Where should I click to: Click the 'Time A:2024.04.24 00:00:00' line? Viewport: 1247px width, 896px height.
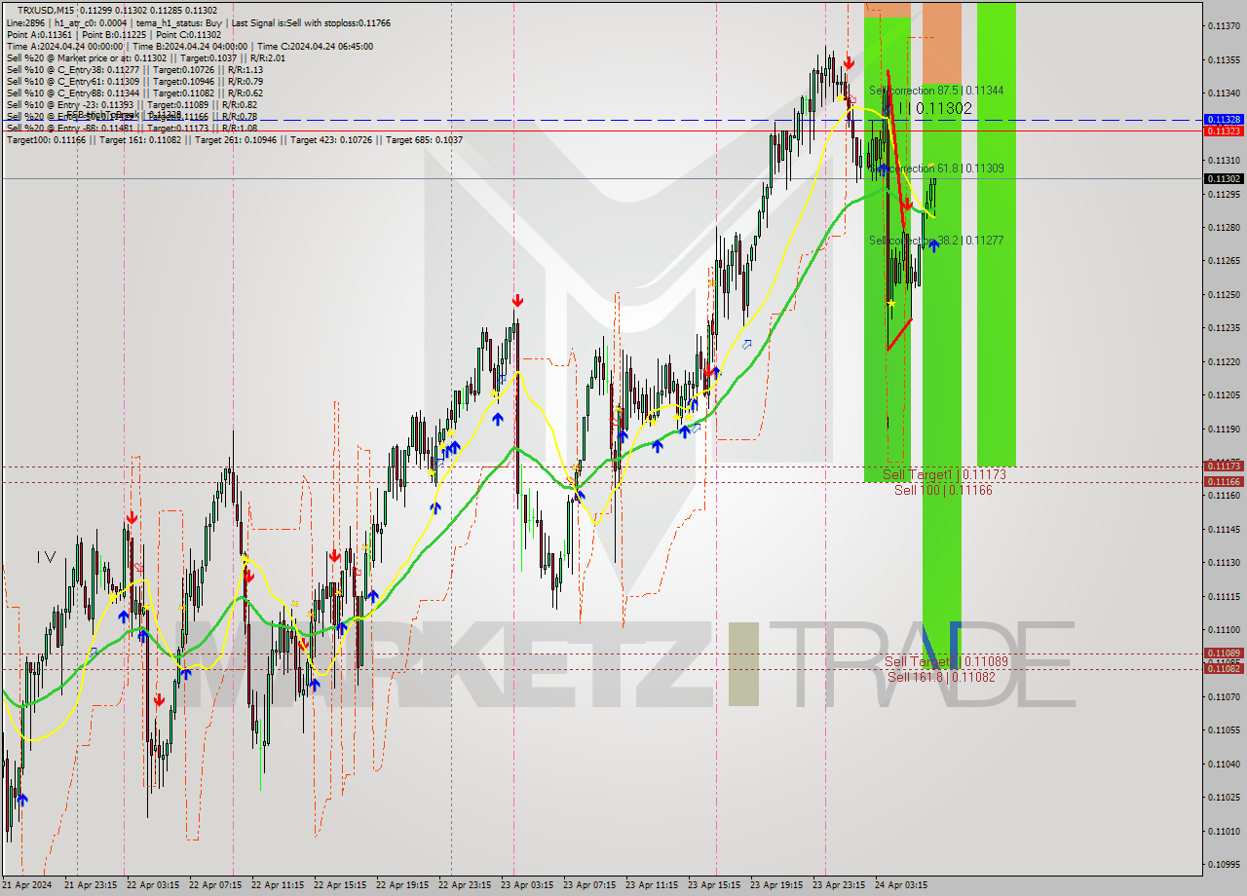click(189, 46)
